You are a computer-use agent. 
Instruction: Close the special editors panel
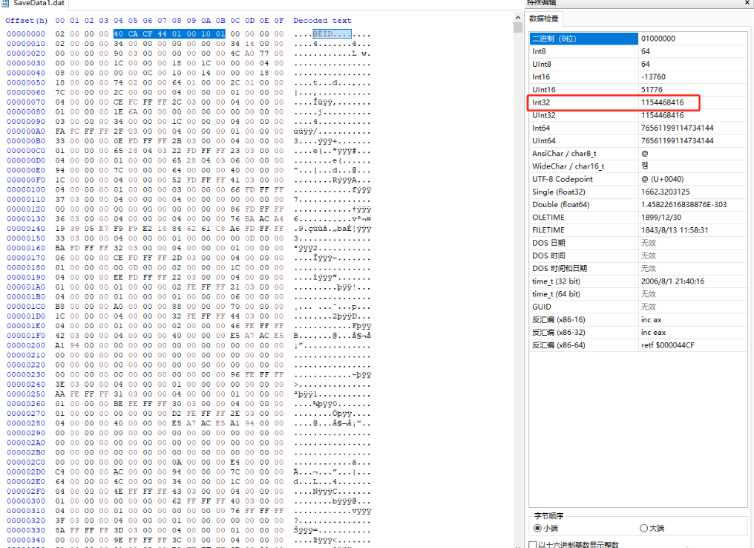pyautogui.click(x=747, y=2)
